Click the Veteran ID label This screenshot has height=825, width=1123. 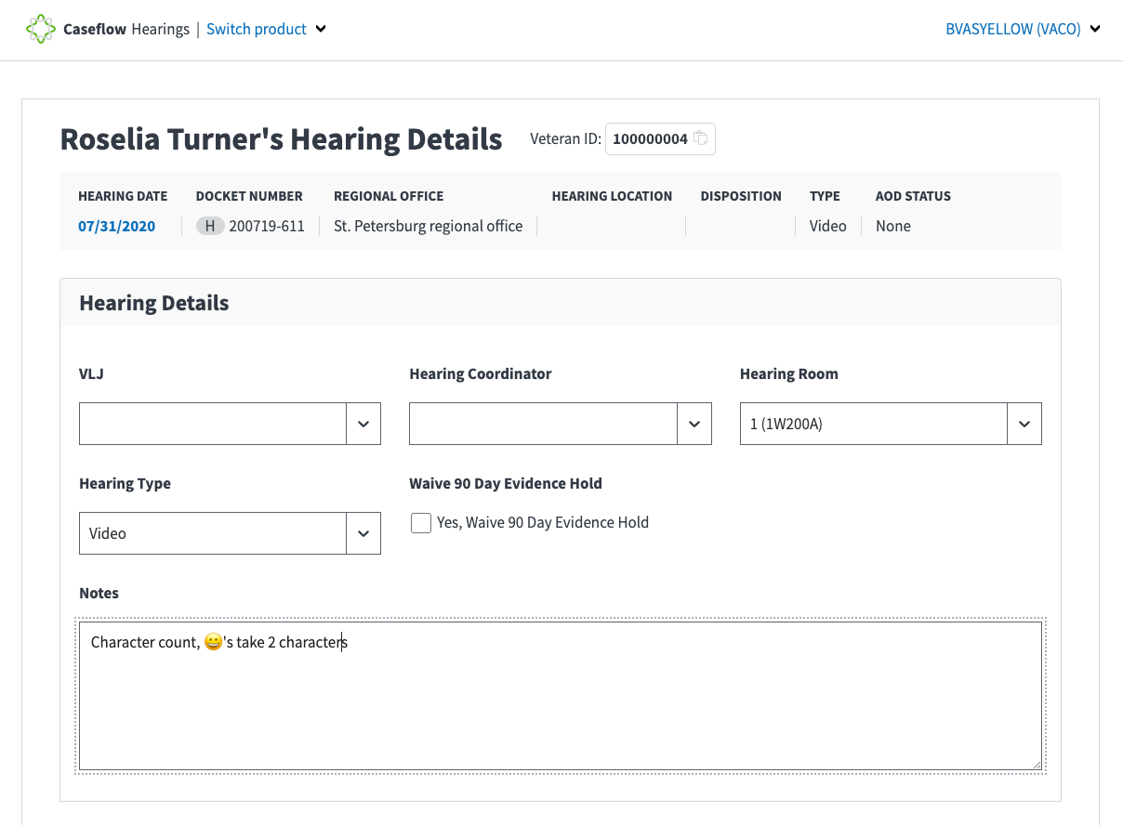pos(565,139)
